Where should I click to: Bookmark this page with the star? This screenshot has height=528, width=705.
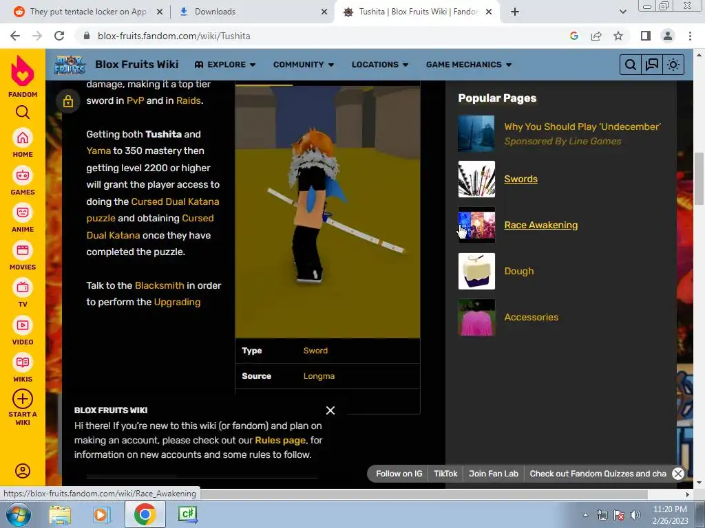click(618, 36)
